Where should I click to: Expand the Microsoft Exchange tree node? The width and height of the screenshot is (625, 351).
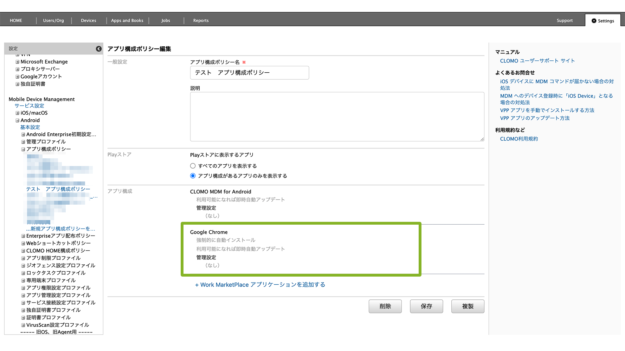pos(17,62)
